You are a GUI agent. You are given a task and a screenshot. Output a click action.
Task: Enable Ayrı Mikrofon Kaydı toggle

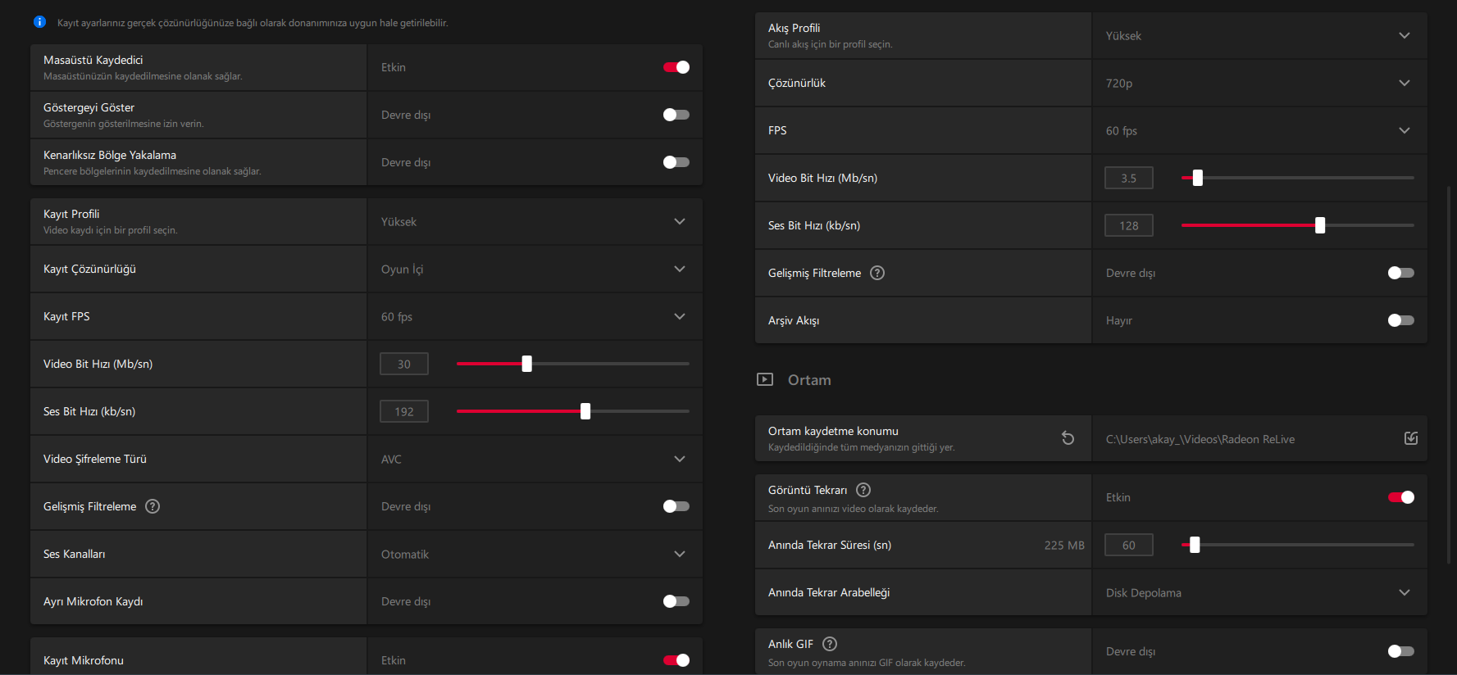(x=676, y=601)
